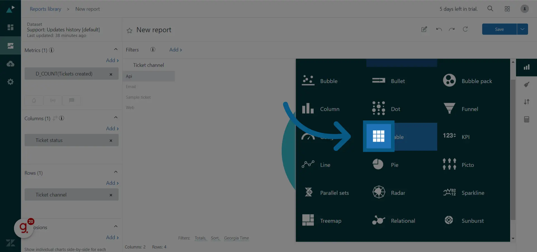Show Filters info icon

pos(153,49)
